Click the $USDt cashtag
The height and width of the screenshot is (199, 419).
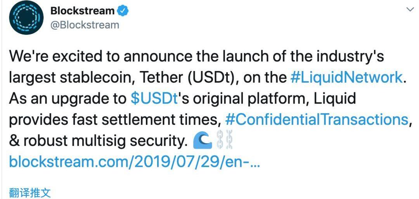(x=154, y=99)
